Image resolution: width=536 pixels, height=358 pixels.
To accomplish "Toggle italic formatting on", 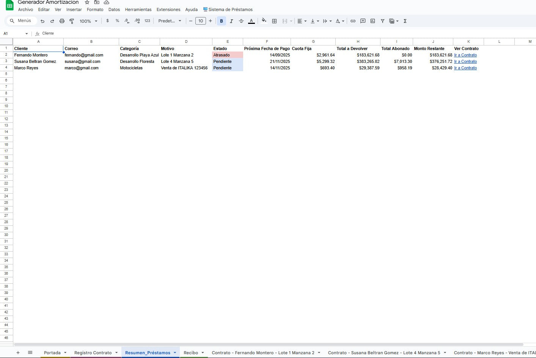I will [x=231, y=21].
